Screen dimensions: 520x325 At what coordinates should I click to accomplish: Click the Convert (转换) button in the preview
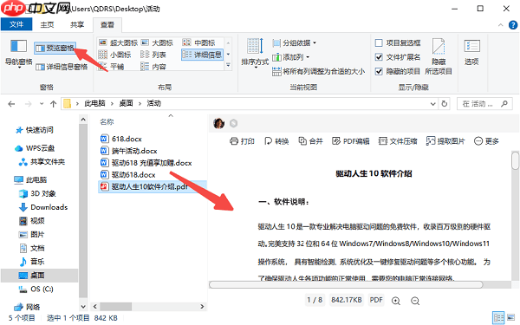[276, 141]
